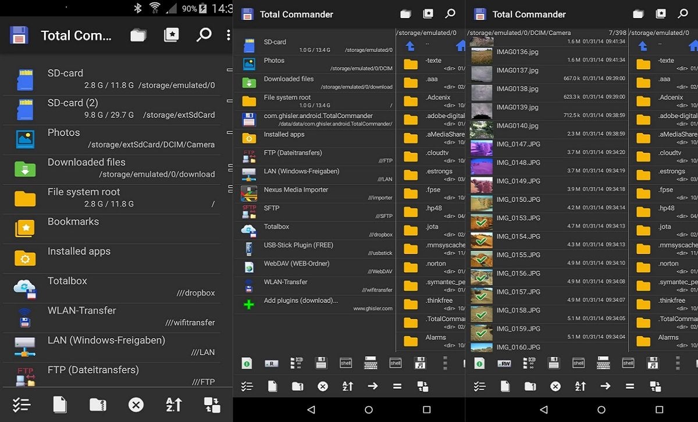Tap the right-arrow copy icon, middle toolbar
Screen dimensions: 698x422
click(372, 386)
